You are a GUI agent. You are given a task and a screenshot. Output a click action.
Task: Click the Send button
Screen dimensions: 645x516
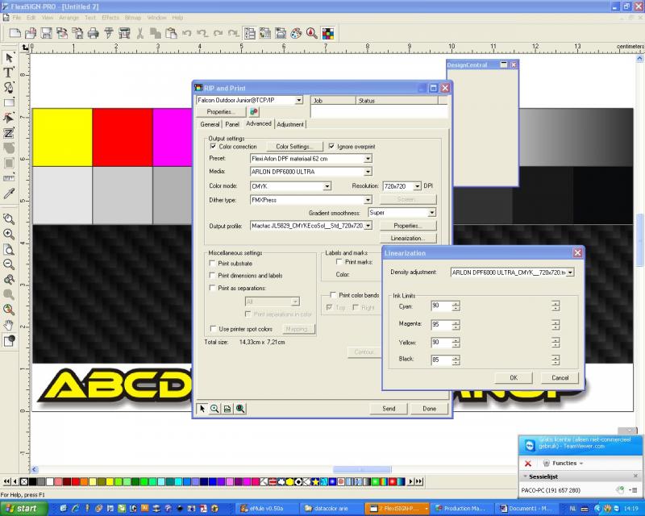click(389, 409)
